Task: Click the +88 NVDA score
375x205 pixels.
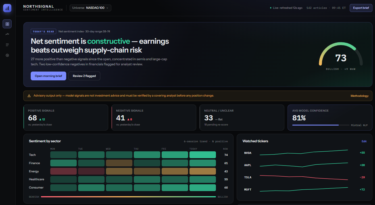Action: click(362, 153)
